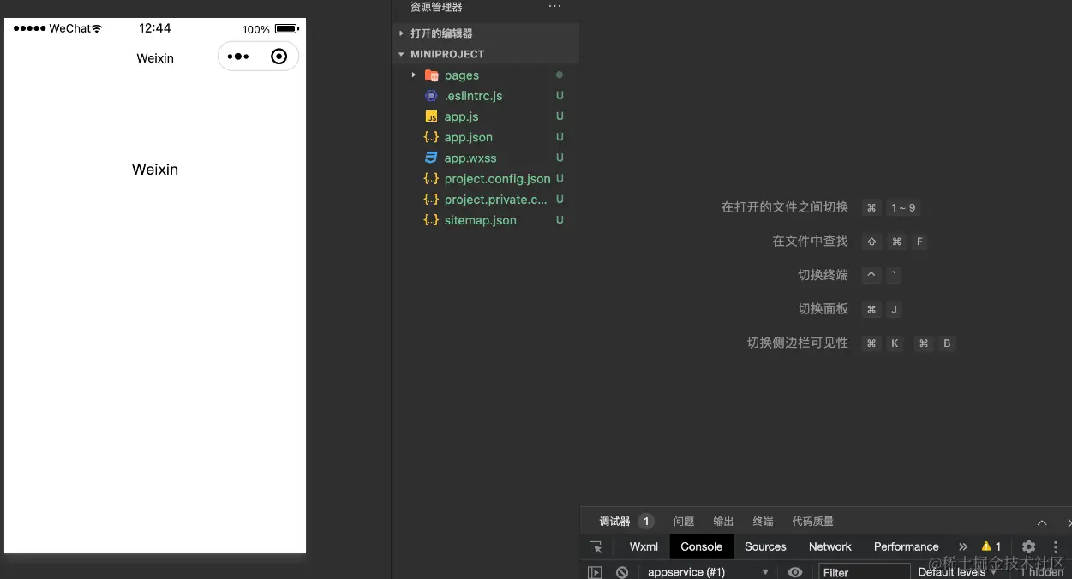Screen dimensions: 1072x579
Task: Open the Performance devtools tab
Action: (907, 546)
